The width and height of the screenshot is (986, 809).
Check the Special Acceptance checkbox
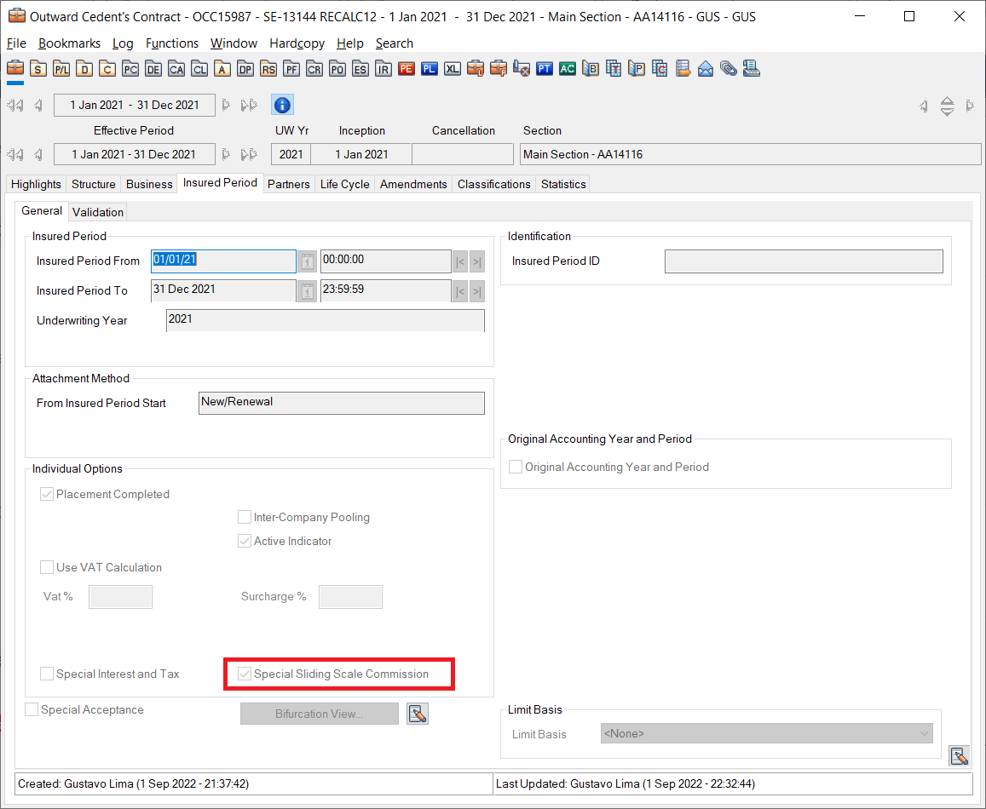[x=32, y=710]
